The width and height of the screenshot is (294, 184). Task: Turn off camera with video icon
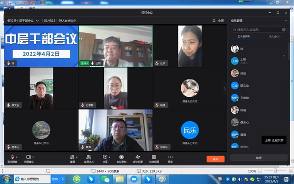[x=28, y=158]
